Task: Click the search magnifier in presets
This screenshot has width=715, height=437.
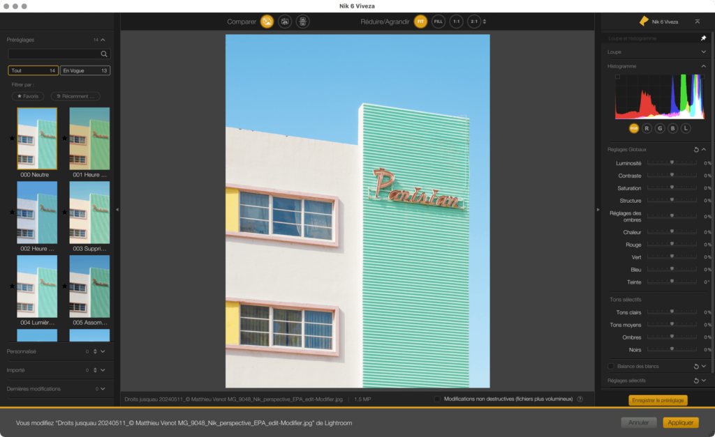Action: (x=104, y=54)
